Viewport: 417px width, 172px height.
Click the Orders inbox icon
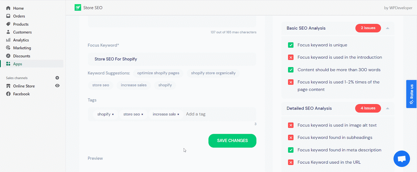8,16
